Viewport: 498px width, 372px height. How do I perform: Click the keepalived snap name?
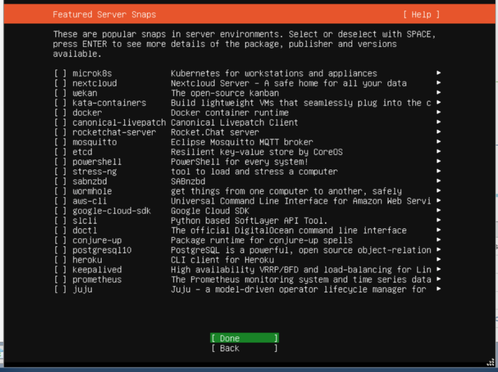(x=97, y=270)
